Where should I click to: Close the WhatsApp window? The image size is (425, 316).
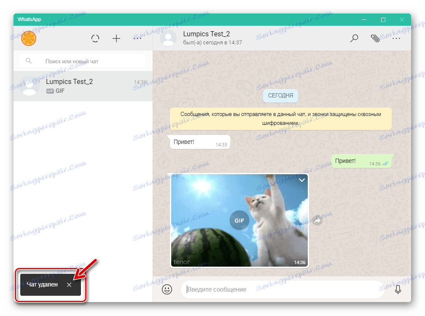[402, 19]
